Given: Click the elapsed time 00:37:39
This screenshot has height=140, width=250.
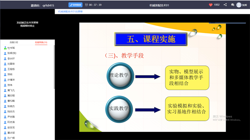Looking at the screenshot, I should (95, 5).
